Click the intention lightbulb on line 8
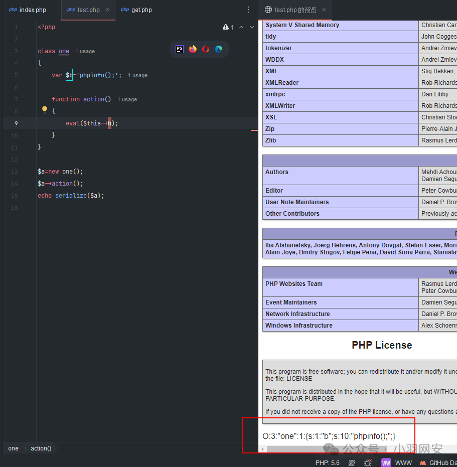Image resolution: width=457 pixels, height=467 pixels. click(x=44, y=110)
